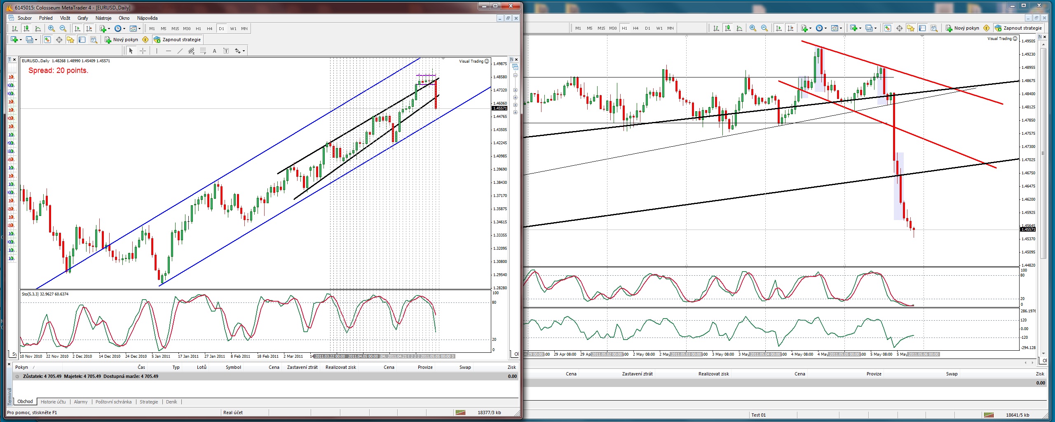Open Pohled menu
The width and height of the screenshot is (1055, 422).
(46, 18)
